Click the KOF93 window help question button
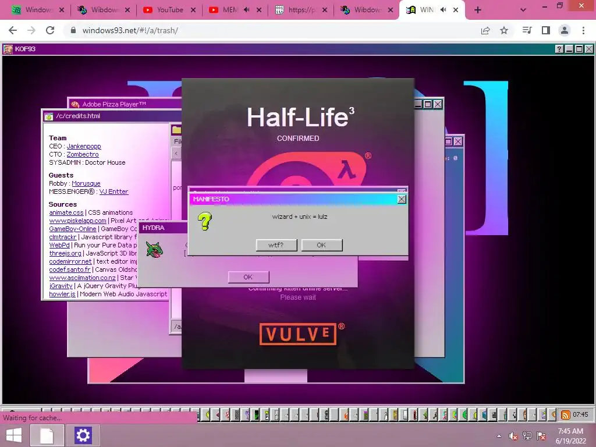596x447 pixels. click(x=559, y=49)
